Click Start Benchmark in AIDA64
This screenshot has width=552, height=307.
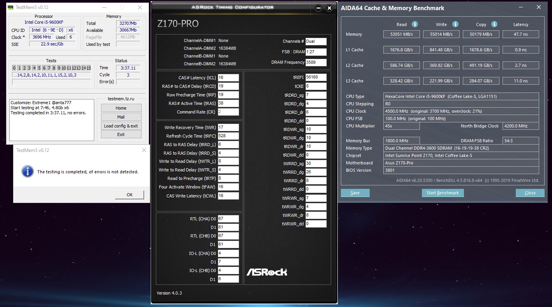[443, 193]
